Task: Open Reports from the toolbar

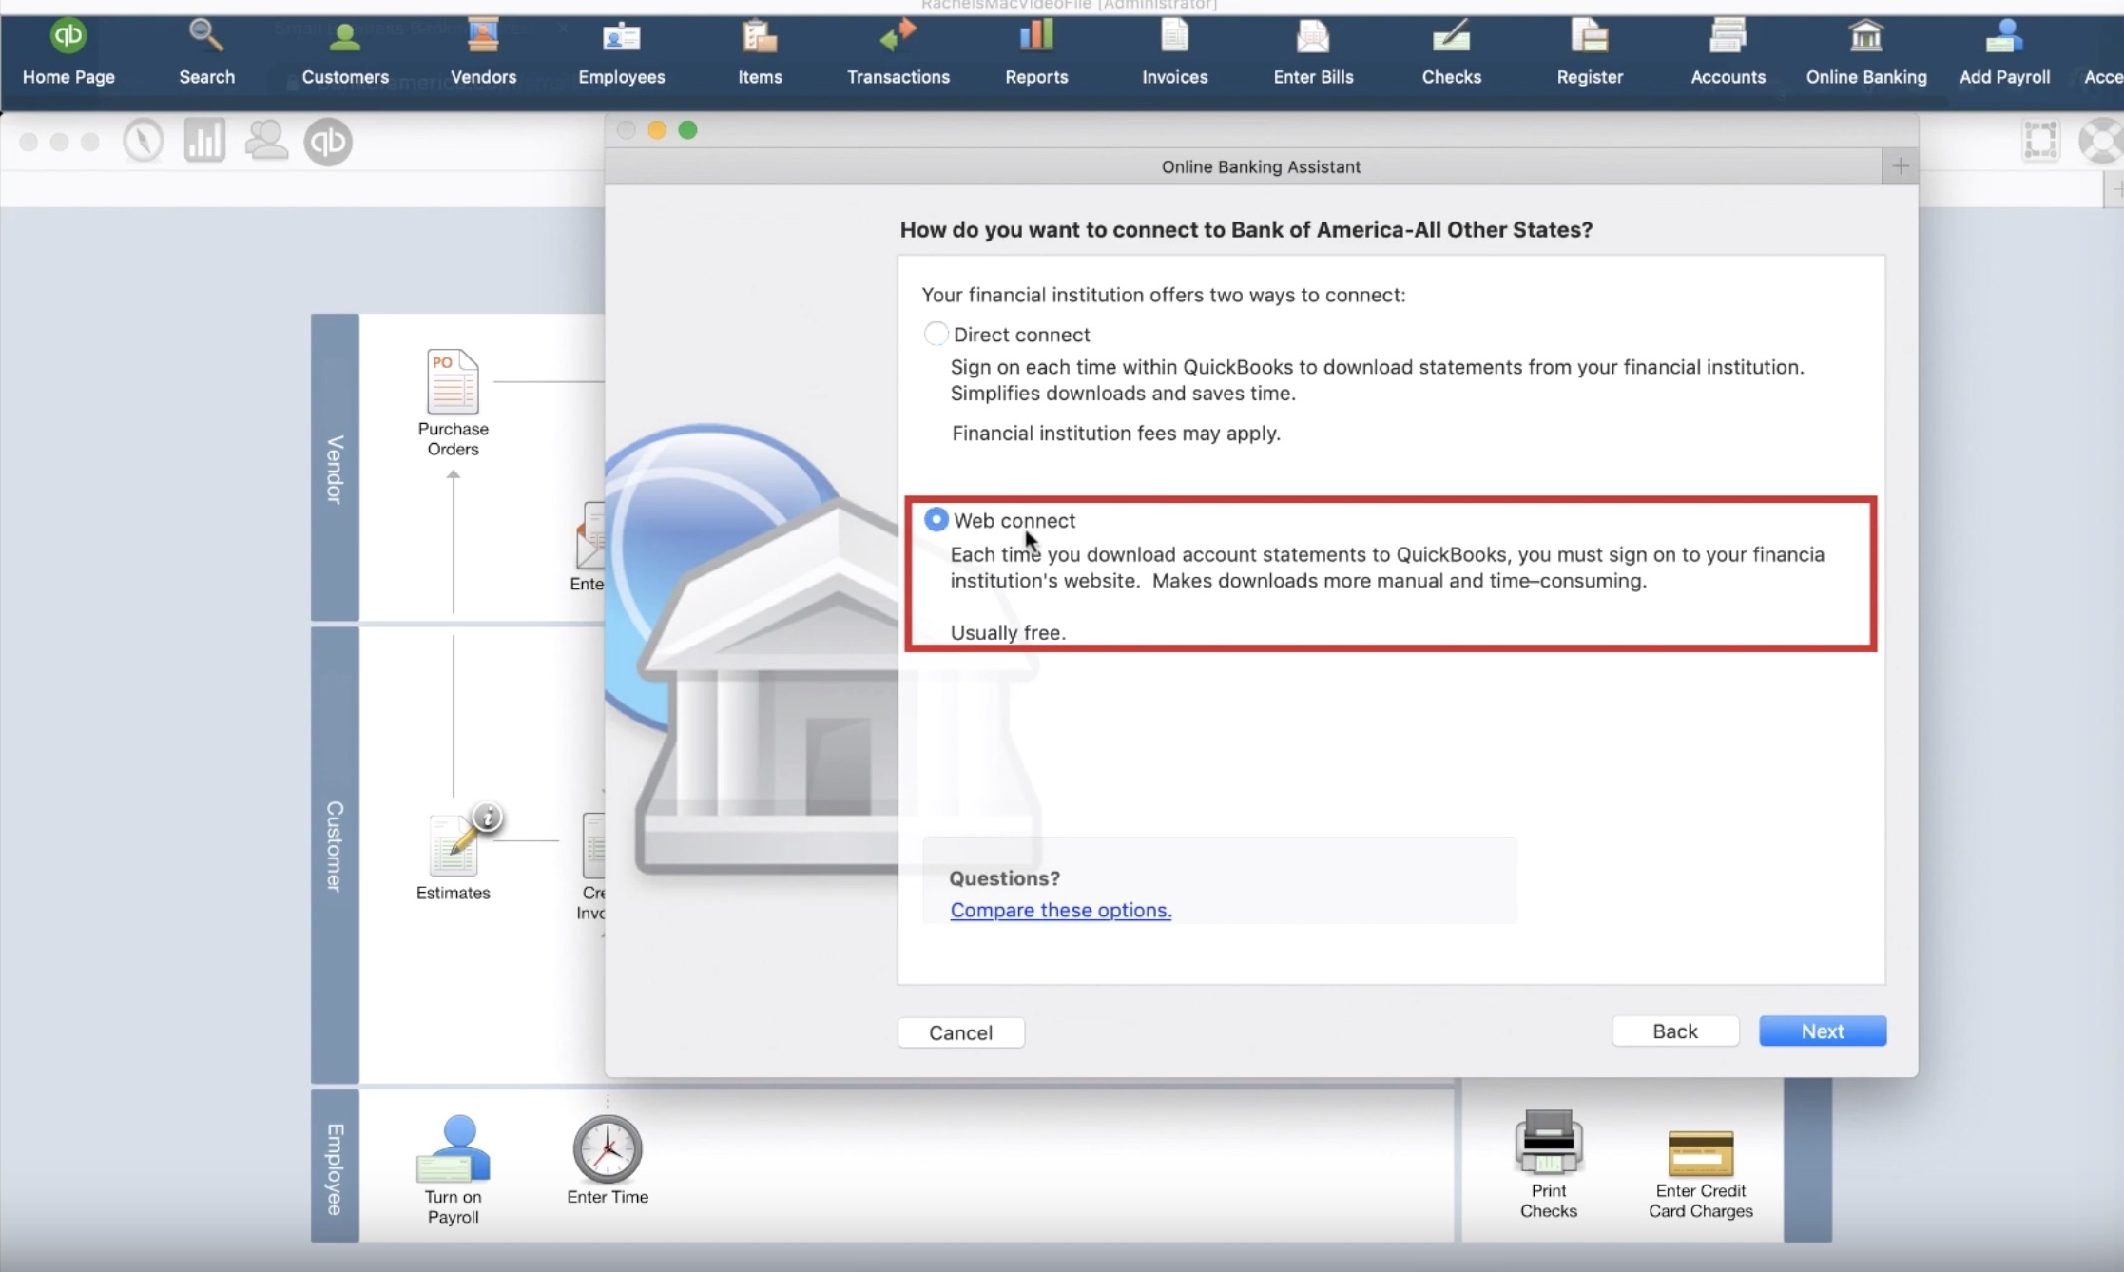Action: click(1036, 53)
